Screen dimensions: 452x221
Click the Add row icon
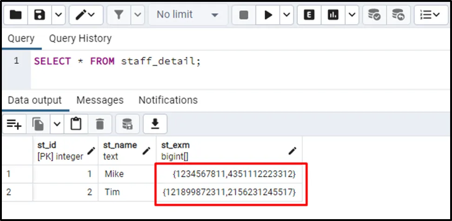[14, 124]
